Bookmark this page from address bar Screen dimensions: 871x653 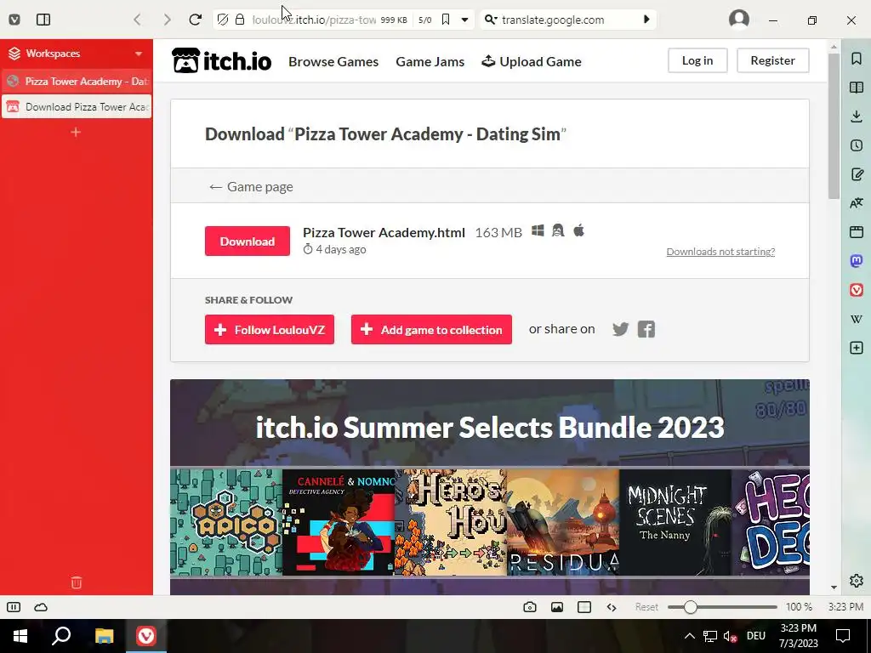446,20
